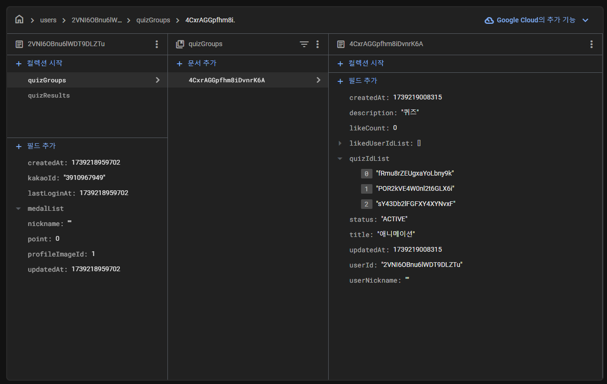This screenshot has height=384, width=607.
Task: Select the userNickname field
Action: (379, 280)
